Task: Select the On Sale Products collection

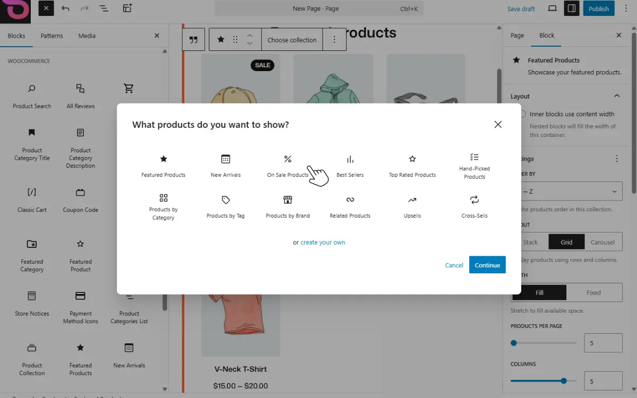Action: [x=288, y=166]
